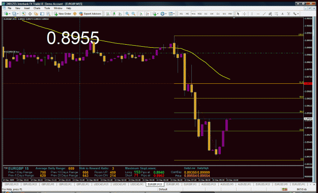
Task: Select the MN timeframe
Action: [230, 14]
